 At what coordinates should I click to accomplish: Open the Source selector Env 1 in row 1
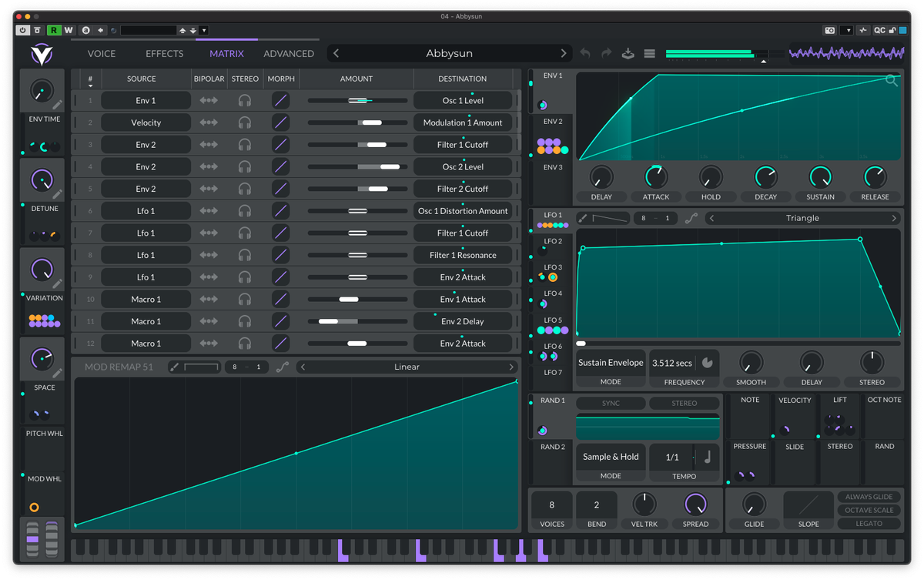tap(146, 100)
